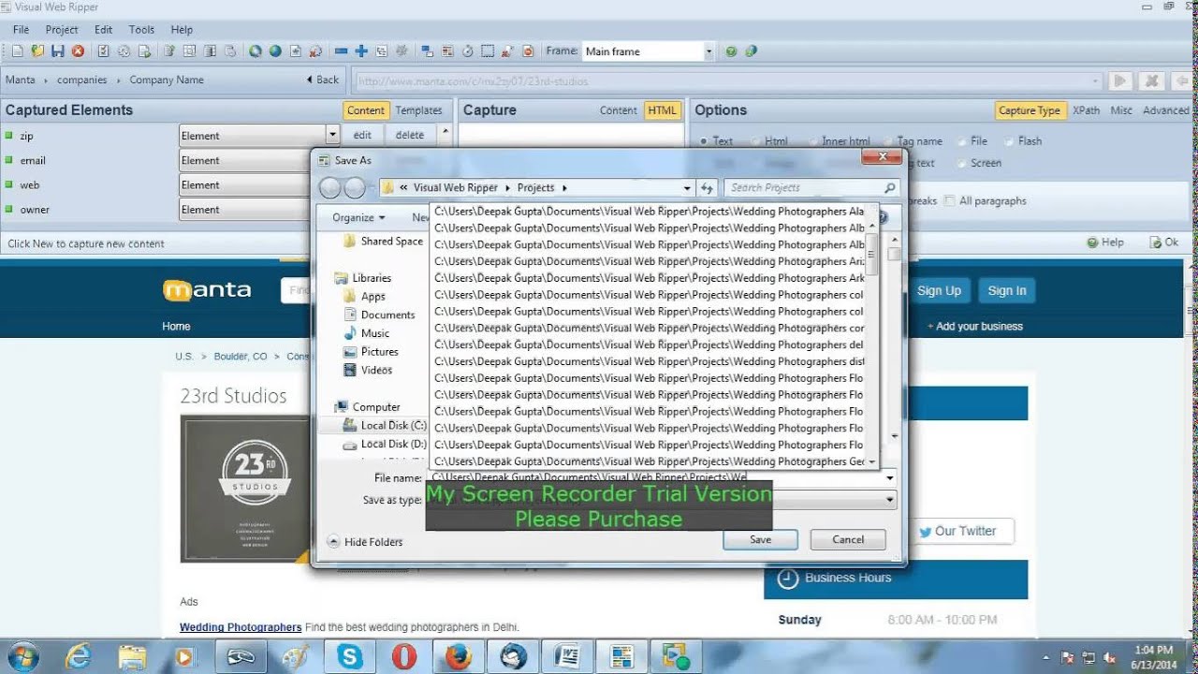Click the edit button for zip element

[362, 136]
